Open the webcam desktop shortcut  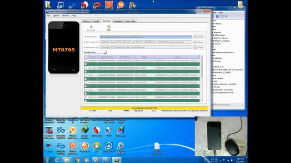[121, 146]
